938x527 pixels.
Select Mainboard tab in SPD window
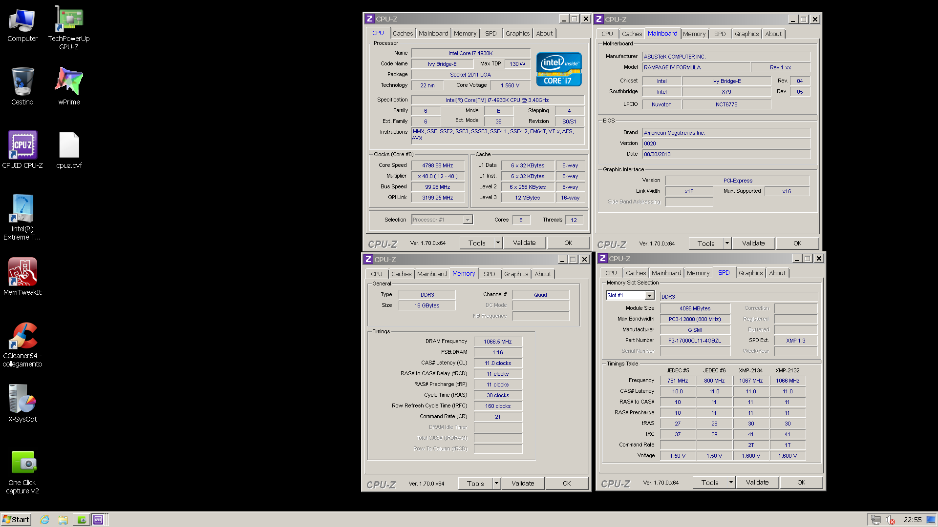(666, 273)
